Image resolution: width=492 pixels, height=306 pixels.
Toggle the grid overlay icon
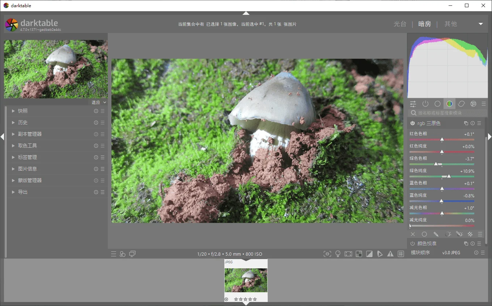point(400,253)
